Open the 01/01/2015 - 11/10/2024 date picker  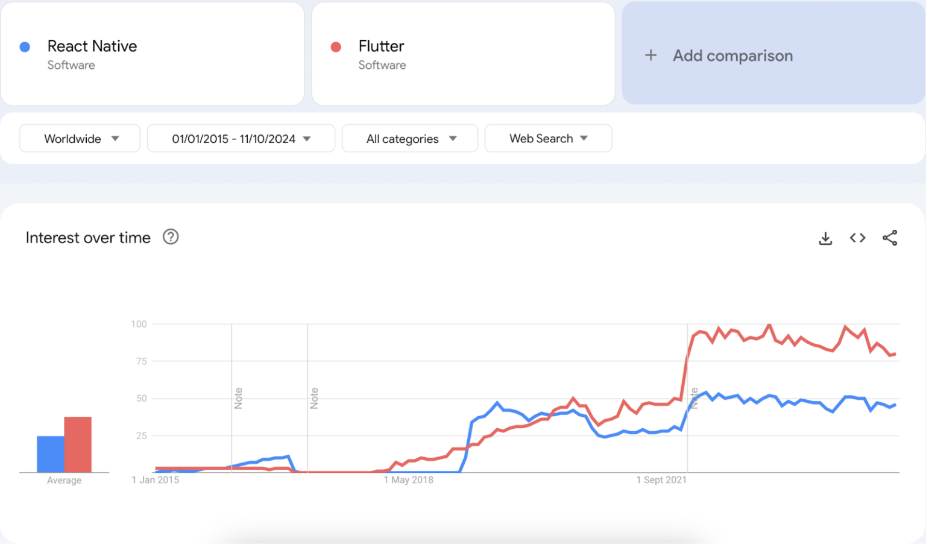coord(241,138)
